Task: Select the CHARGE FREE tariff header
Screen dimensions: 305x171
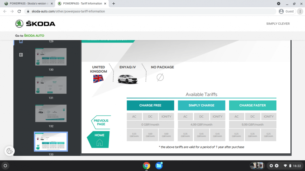Action: click(x=150, y=105)
